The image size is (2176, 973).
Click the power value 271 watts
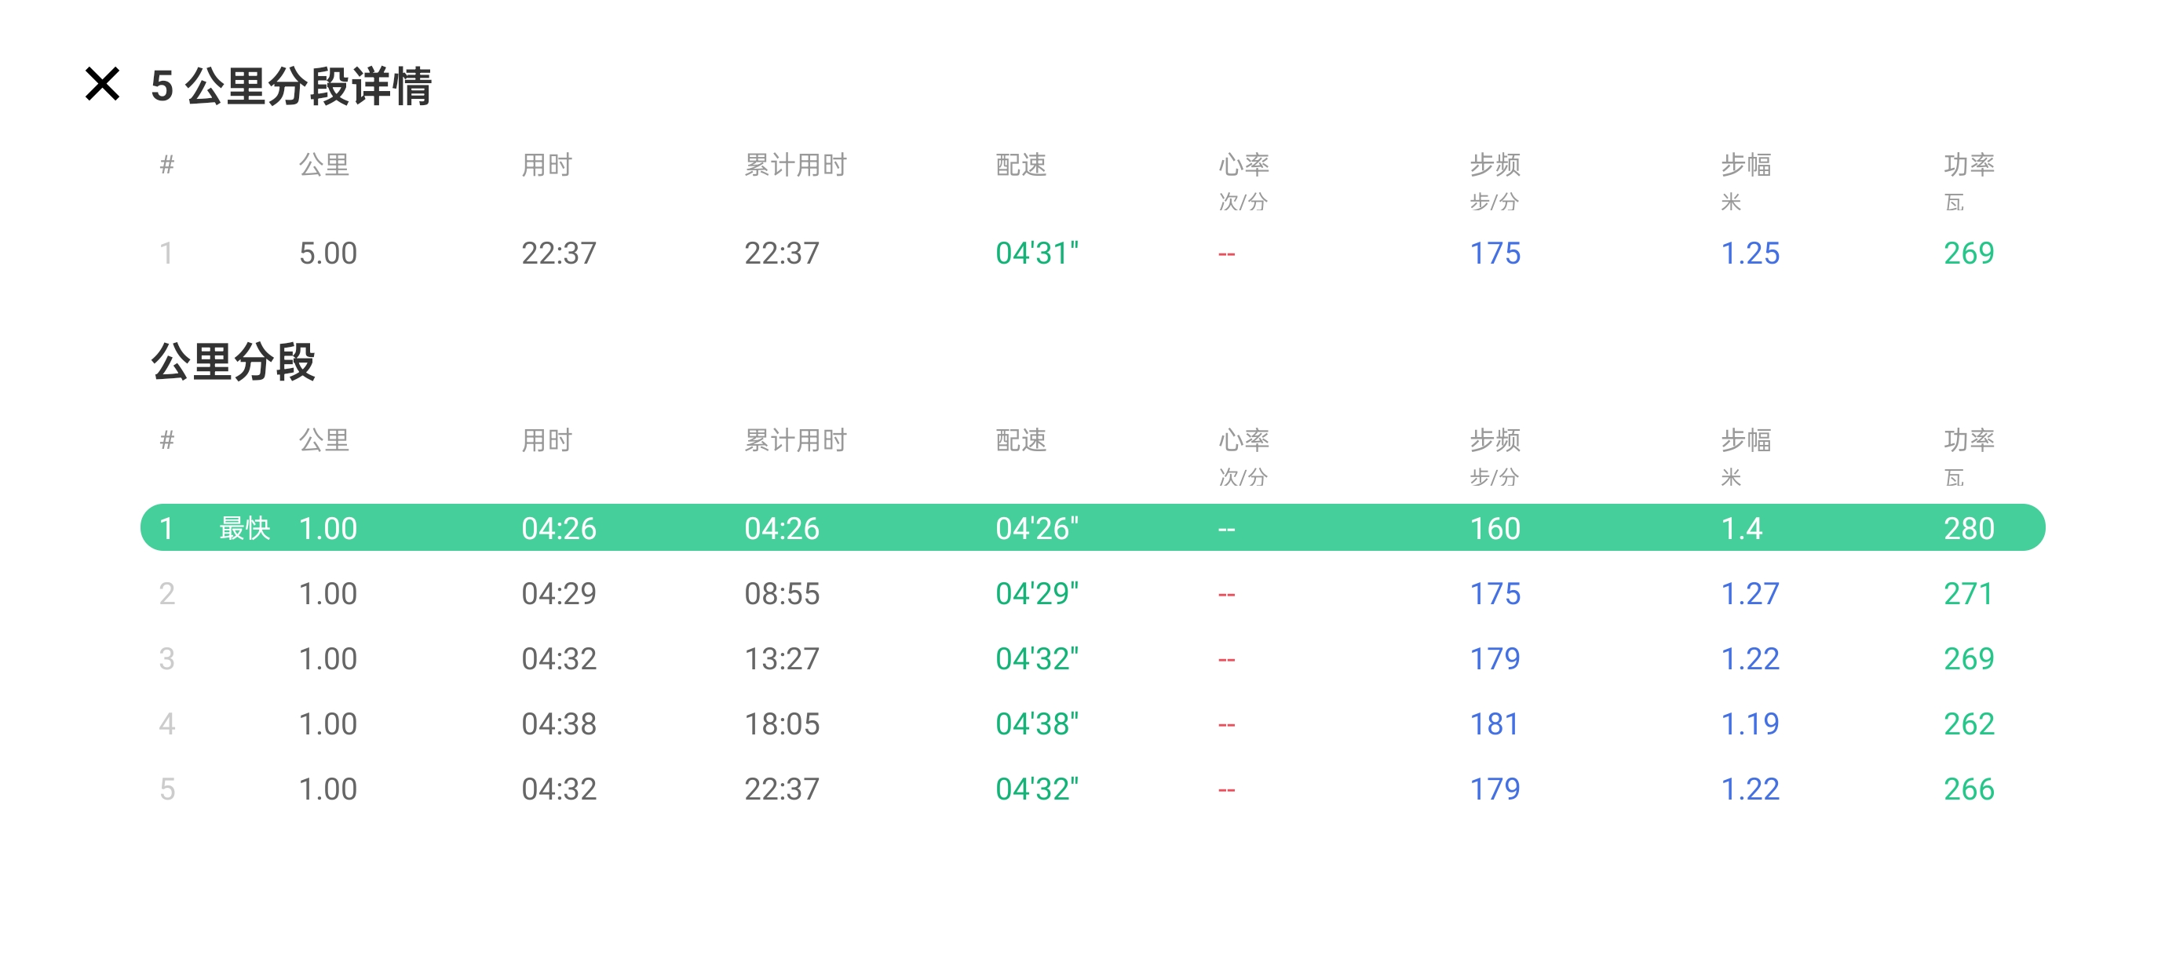1968,594
